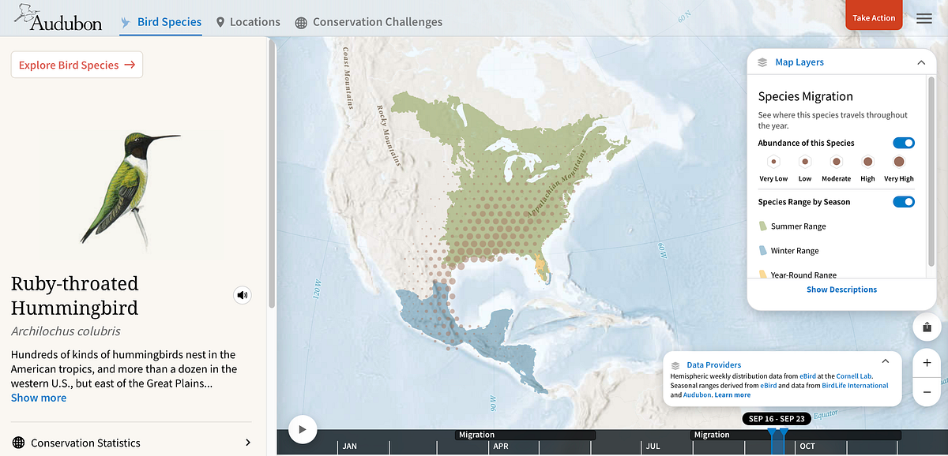Select the Very High abundance swatch

(898, 160)
